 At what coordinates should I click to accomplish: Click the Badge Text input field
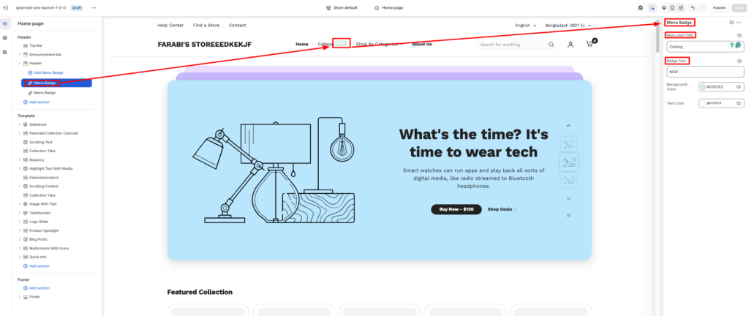pos(705,72)
